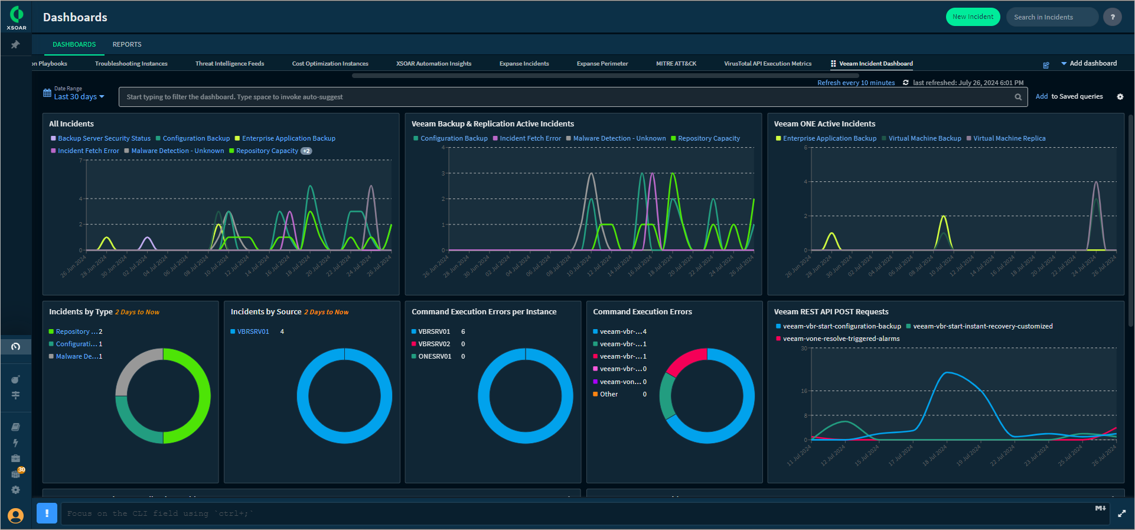Open the Add dashboard dropdown
The image size is (1135, 530).
pyautogui.click(x=1088, y=63)
